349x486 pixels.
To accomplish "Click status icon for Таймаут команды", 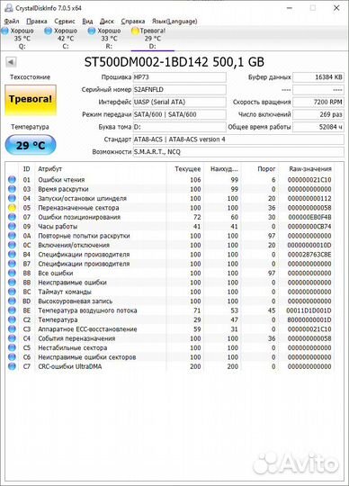I will pyautogui.click(x=12, y=292).
